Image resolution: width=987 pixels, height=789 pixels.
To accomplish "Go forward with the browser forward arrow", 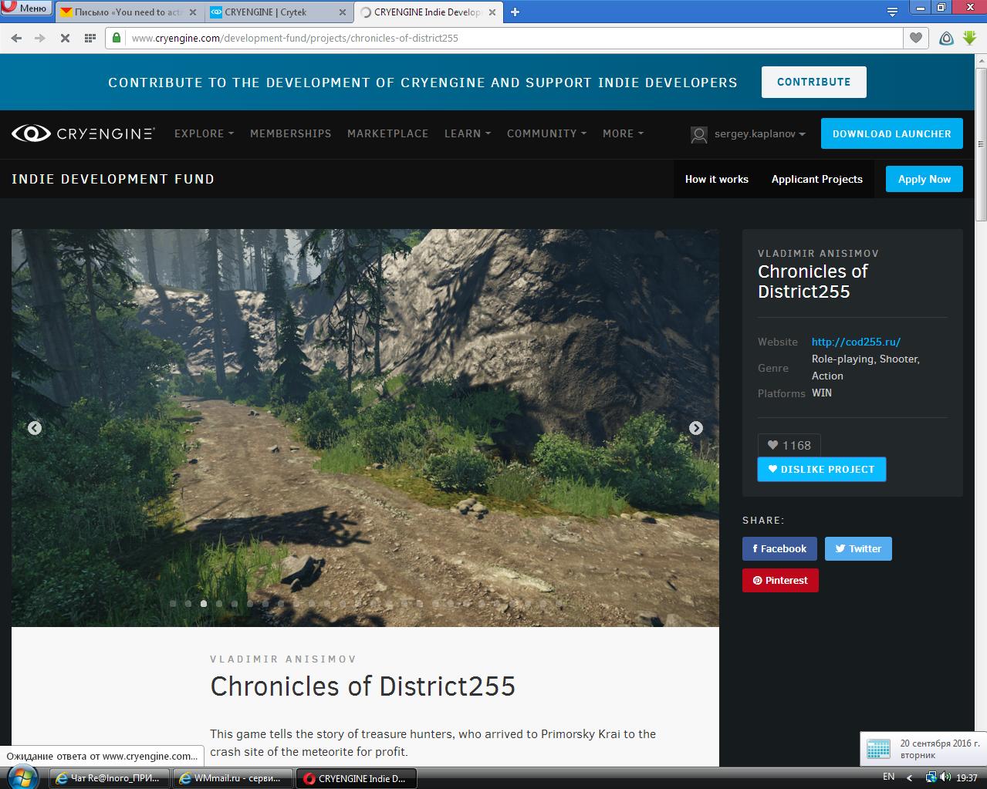I will 40,38.
